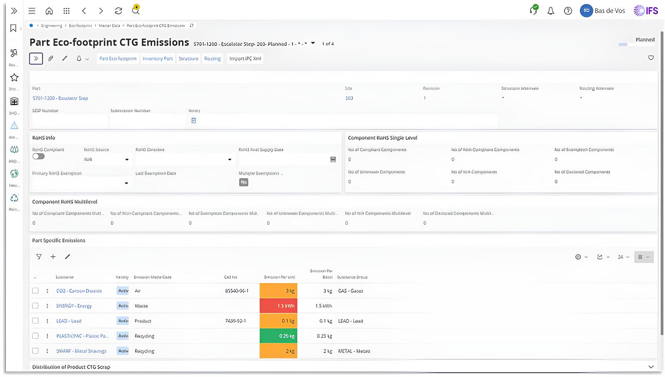Toggle the RoHS Compliant switch

click(38, 157)
